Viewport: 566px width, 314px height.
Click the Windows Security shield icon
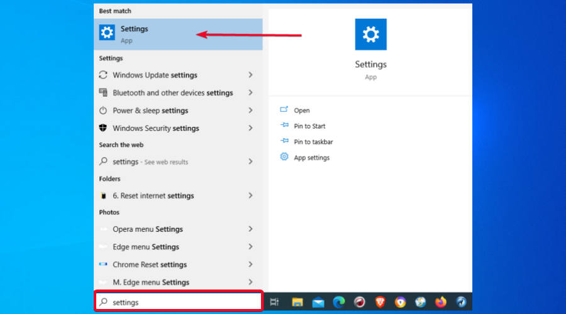104,128
